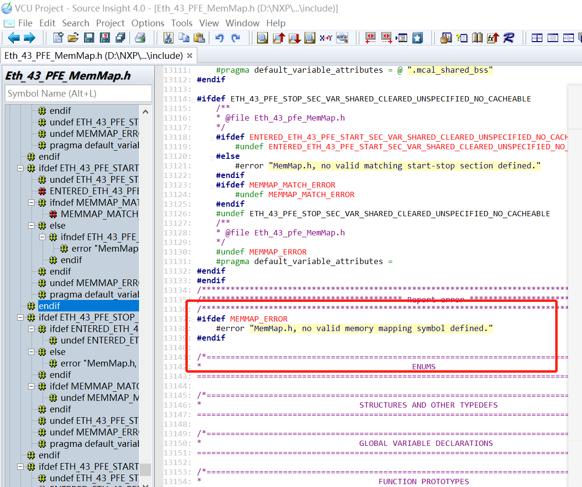The width and height of the screenshot is (582, 487).
Task: Click the Redo arrow icon
Action: click(x=236, y=38)
